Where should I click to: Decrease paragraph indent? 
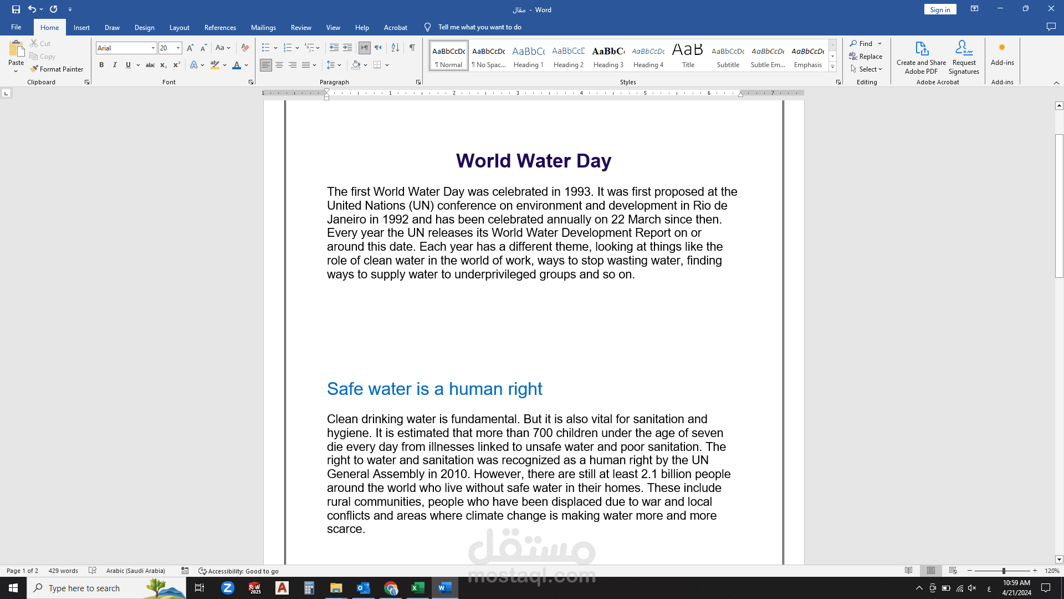tap(334, 48)
